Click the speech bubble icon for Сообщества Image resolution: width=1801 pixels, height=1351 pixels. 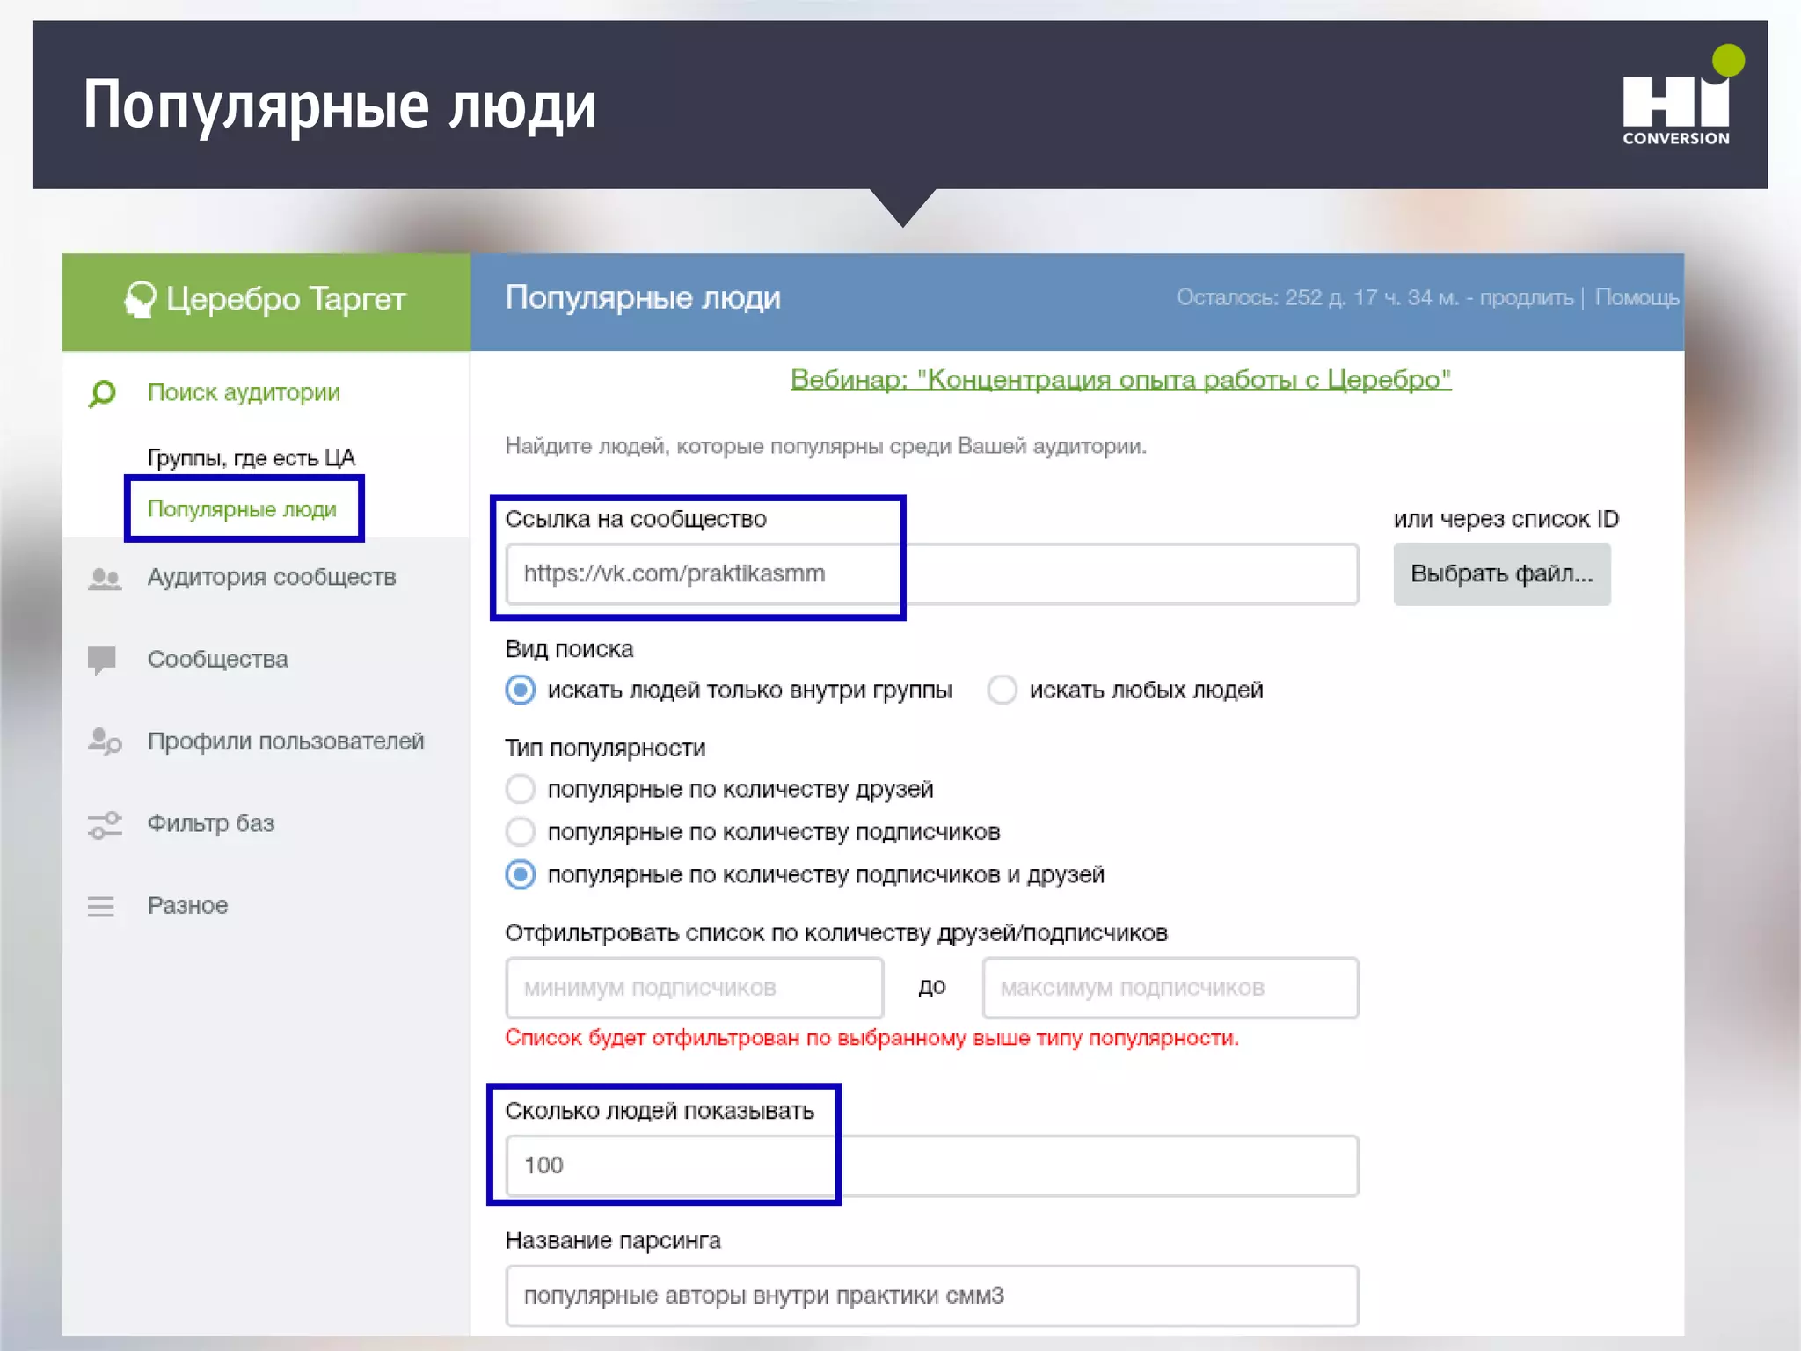[x=102, y=660]
